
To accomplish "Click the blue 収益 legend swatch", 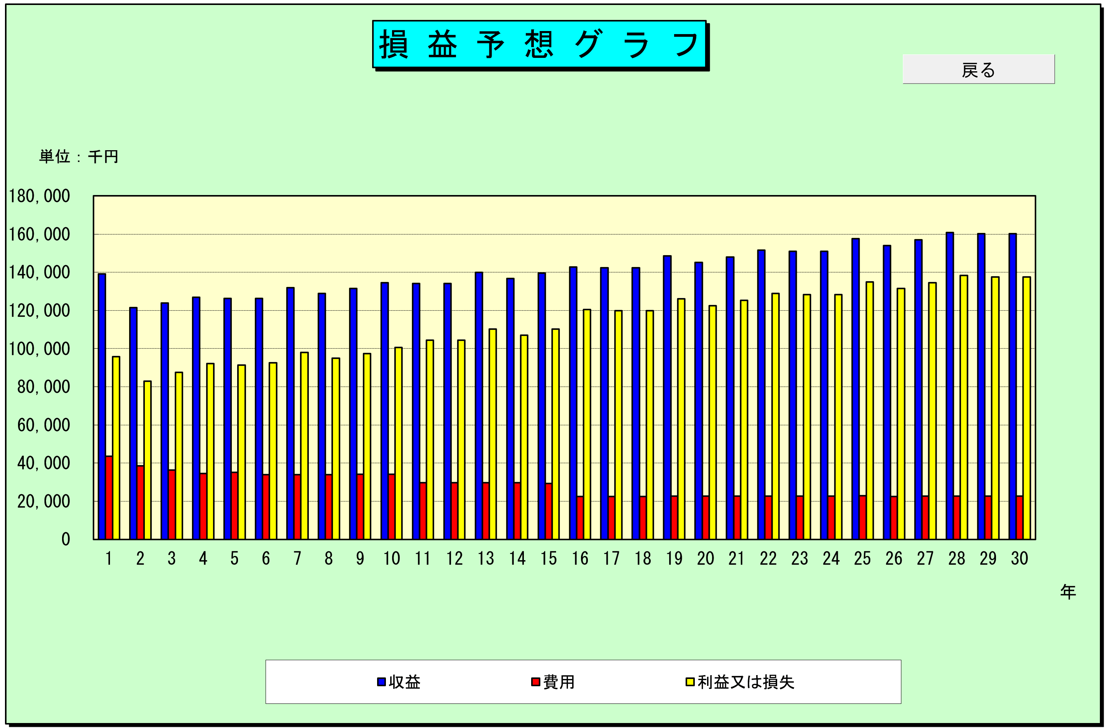I will tap(381, 682).
